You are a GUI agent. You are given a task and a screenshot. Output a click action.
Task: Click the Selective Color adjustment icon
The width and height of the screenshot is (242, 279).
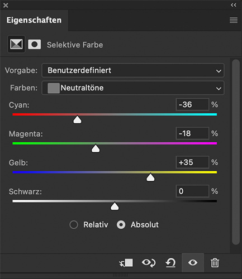tap(16, 44)
